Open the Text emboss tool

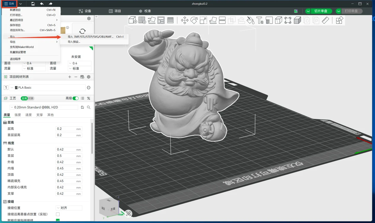point(260,20)
